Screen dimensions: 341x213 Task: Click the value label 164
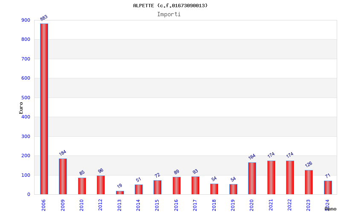point(252,157)
